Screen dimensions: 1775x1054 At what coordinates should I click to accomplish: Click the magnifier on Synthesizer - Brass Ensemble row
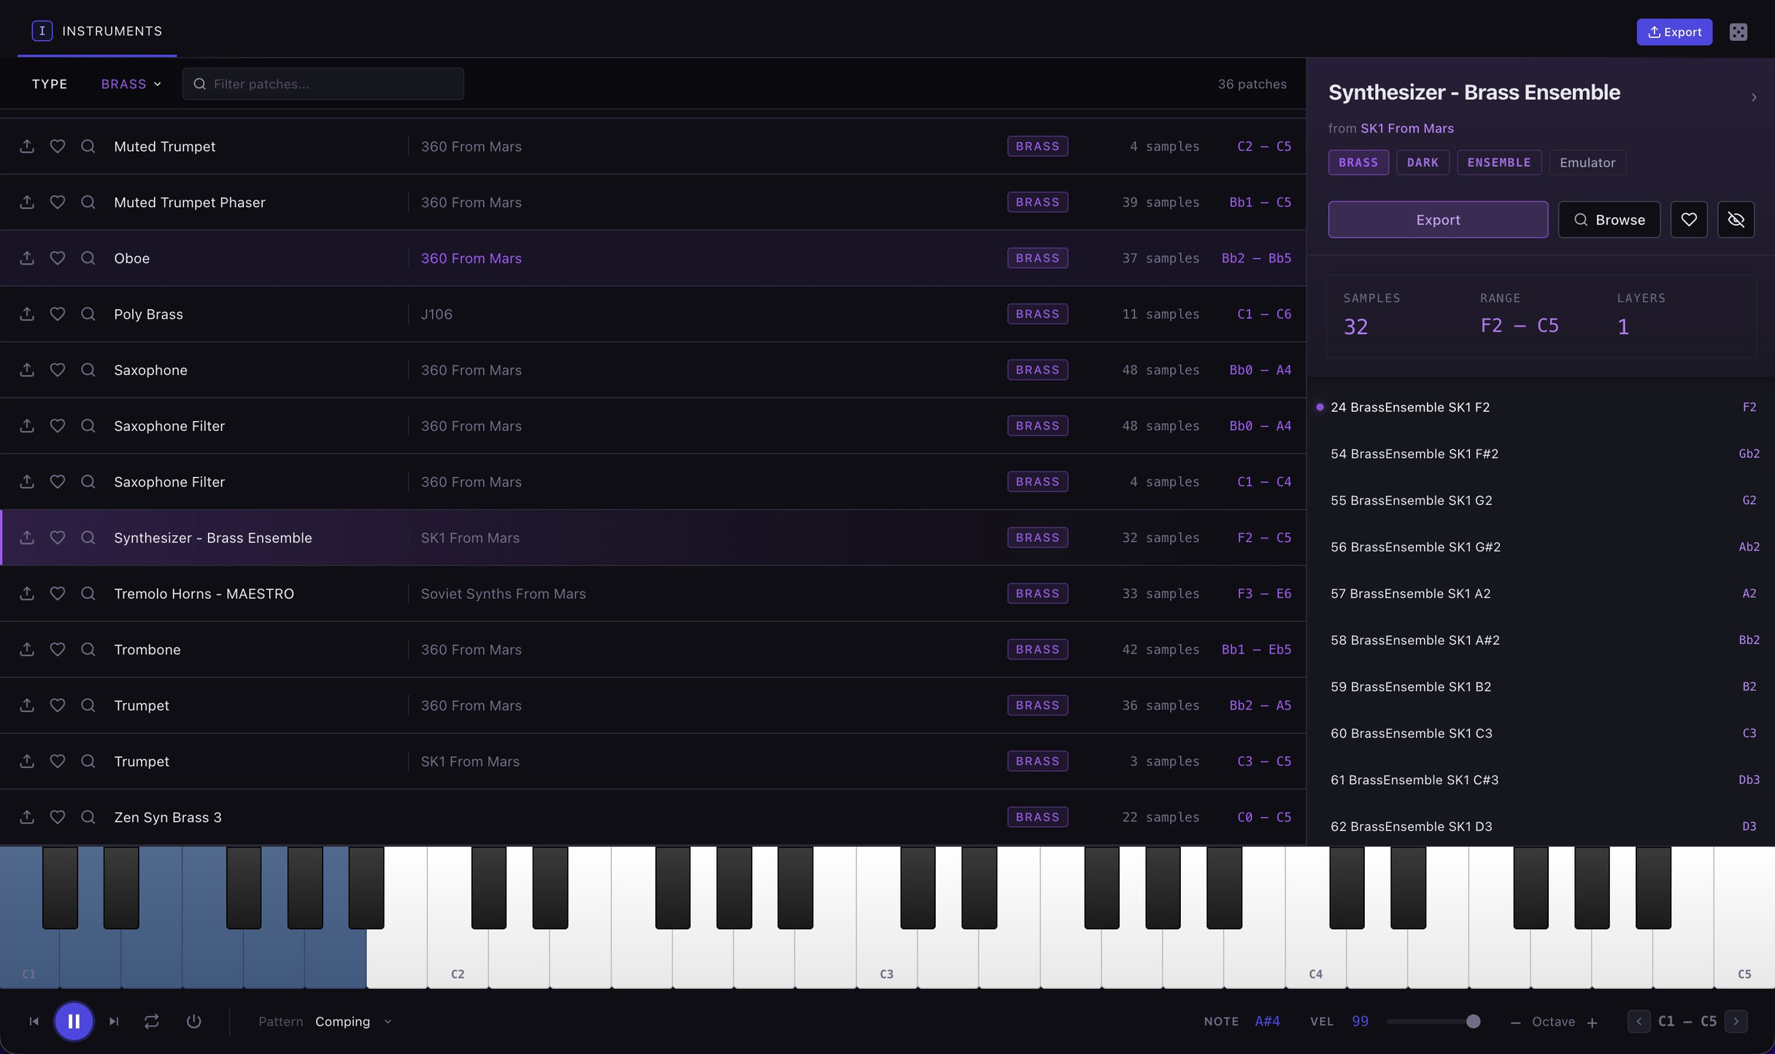(x=88, y=538)
